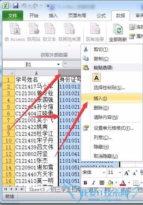Screen dimensions: 143x205
Task: Click cell containing 学号姓名
Action: [37, 79]
